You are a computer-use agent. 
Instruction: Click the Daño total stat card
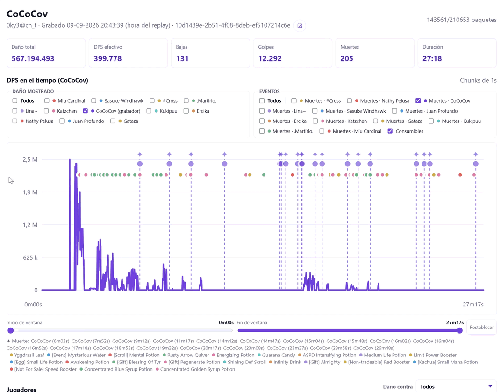46,53
